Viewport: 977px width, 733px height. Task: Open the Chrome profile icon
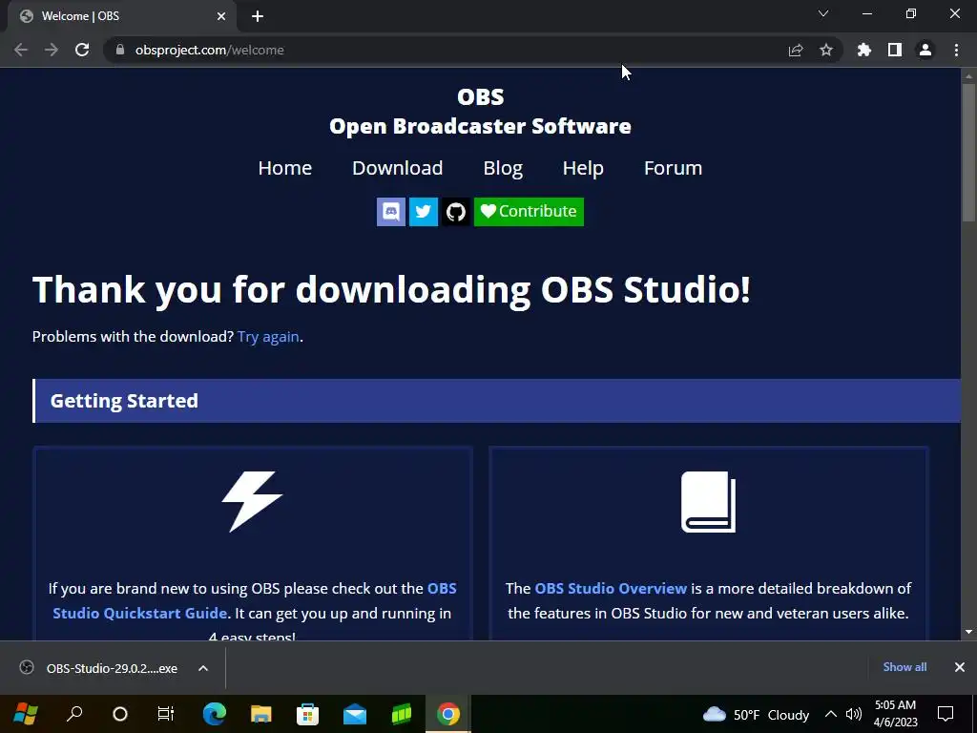[x=925, y=50]
